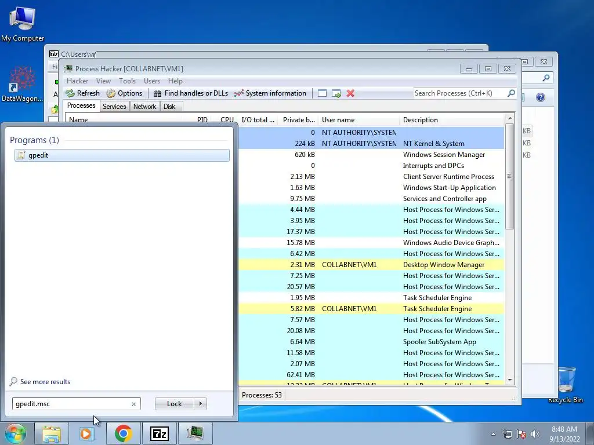Select Task Scheduler Engine COLLABNET\VM1 row

pyautogui.click(x=371, y=309)
